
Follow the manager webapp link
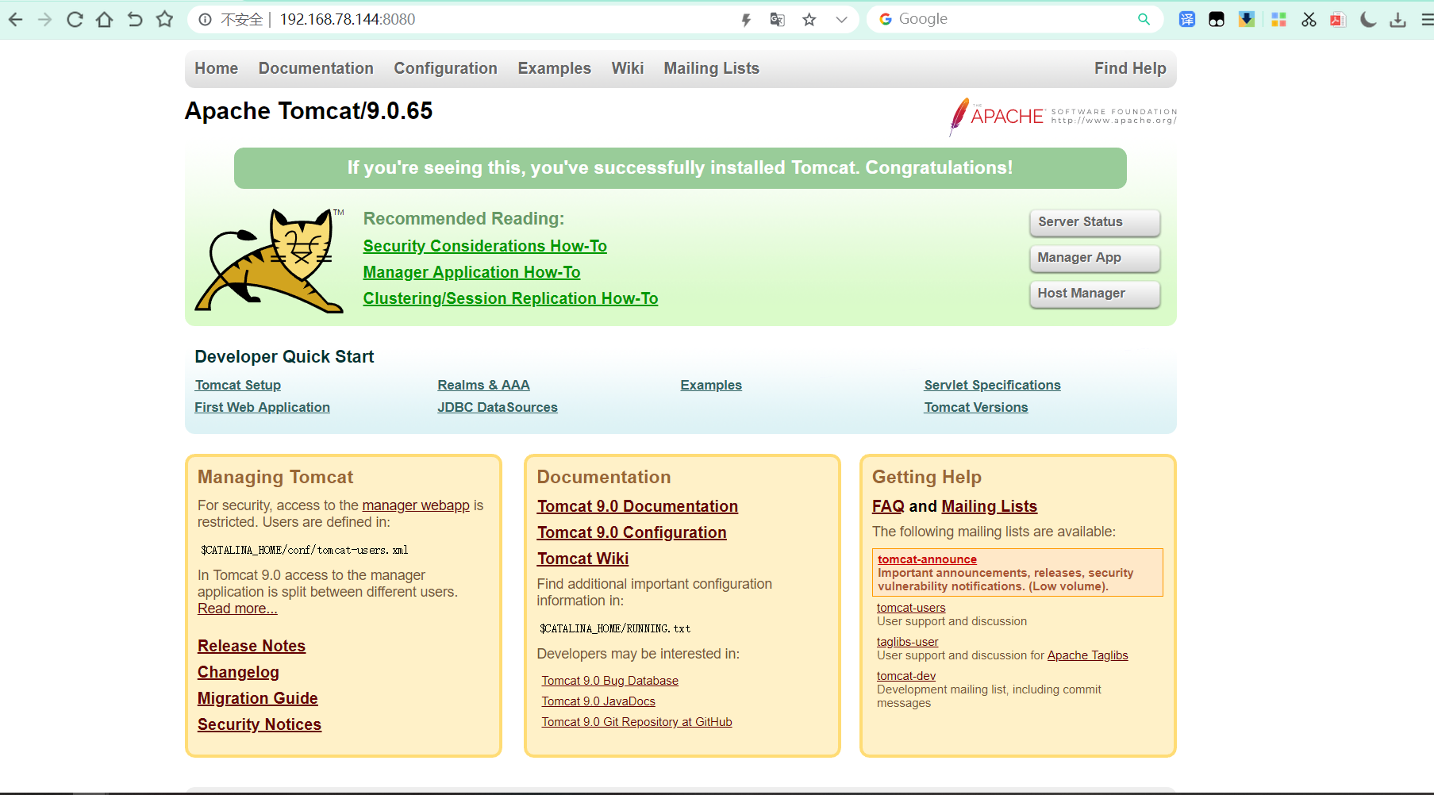(416, 505)
